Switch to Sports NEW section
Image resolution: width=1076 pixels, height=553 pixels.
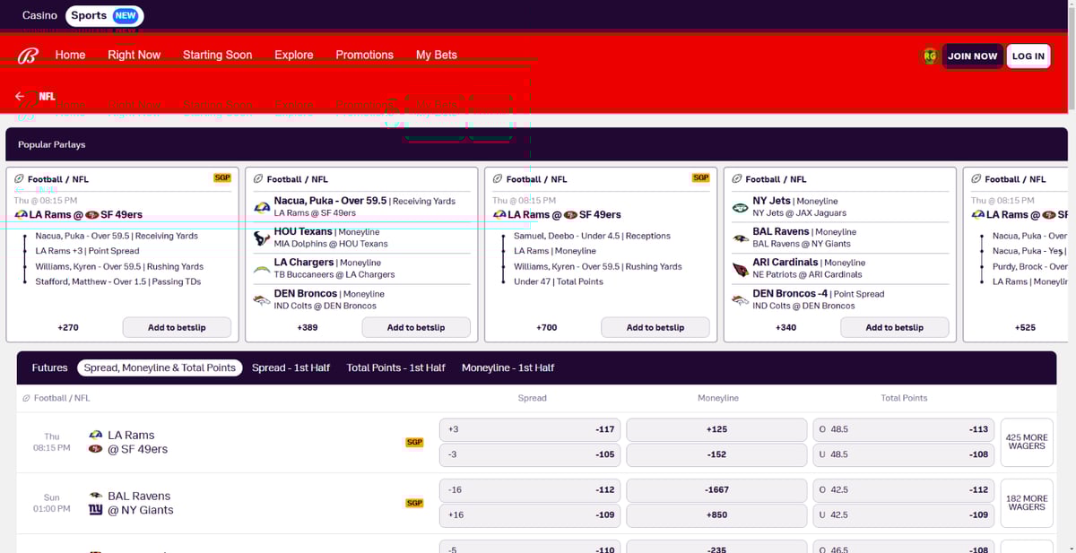(105, 15)
